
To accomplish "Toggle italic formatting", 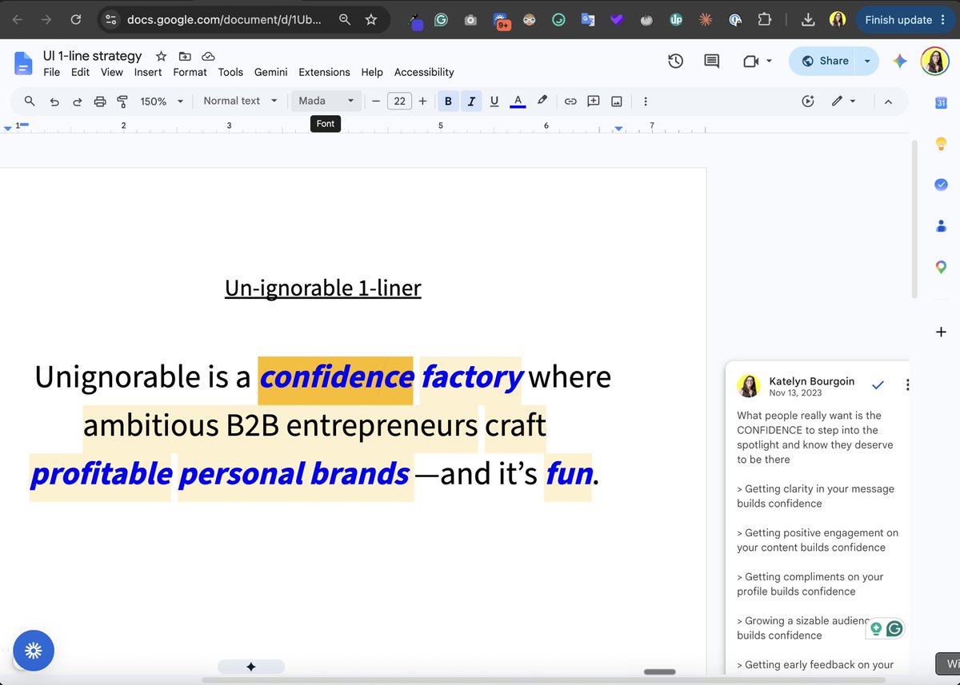I will 471,102.
